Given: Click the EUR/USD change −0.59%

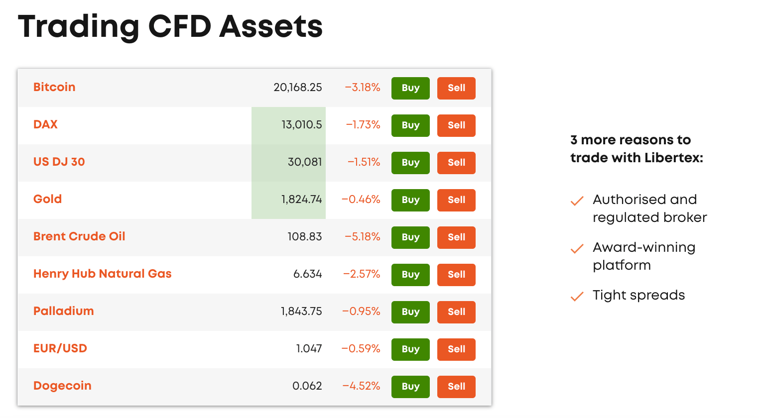Looking at the screenshot, I should click(x=361, y=349).
